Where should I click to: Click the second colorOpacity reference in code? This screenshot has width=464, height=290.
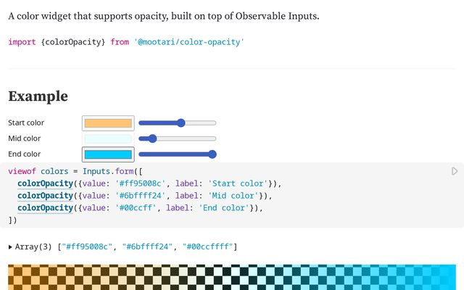click(45, 196)
